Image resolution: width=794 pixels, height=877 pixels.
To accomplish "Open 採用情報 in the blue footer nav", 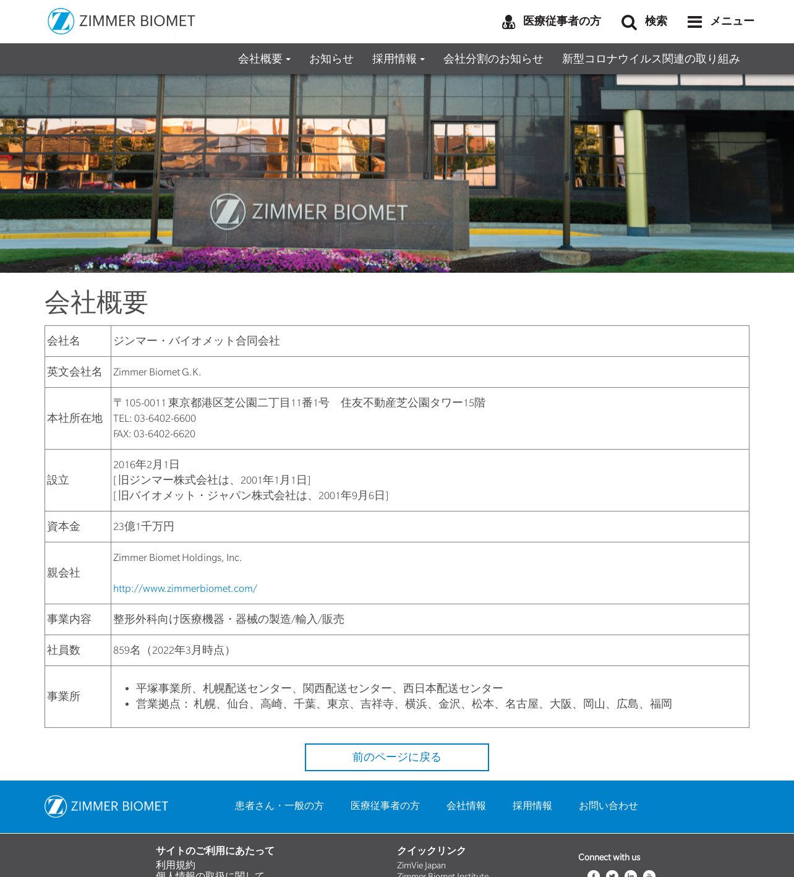I will click(532, 806).
